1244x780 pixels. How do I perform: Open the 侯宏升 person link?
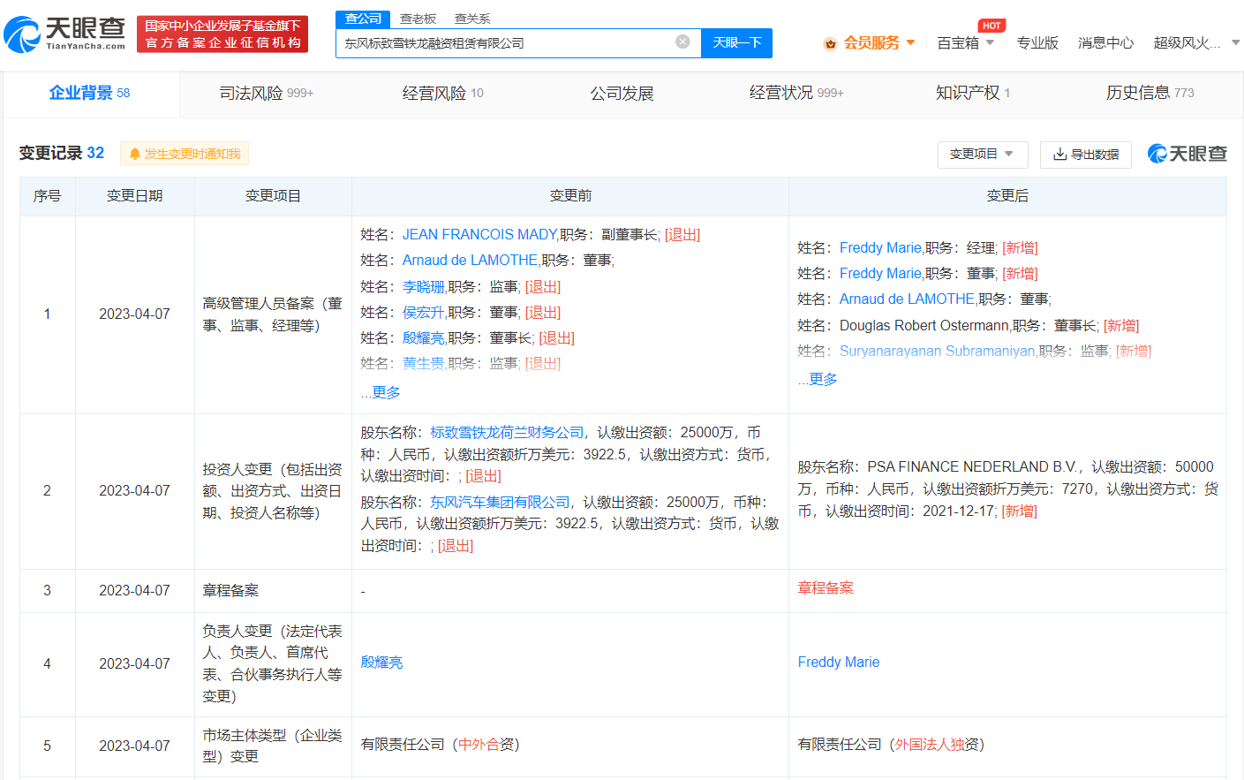click(x=424, y=312)
